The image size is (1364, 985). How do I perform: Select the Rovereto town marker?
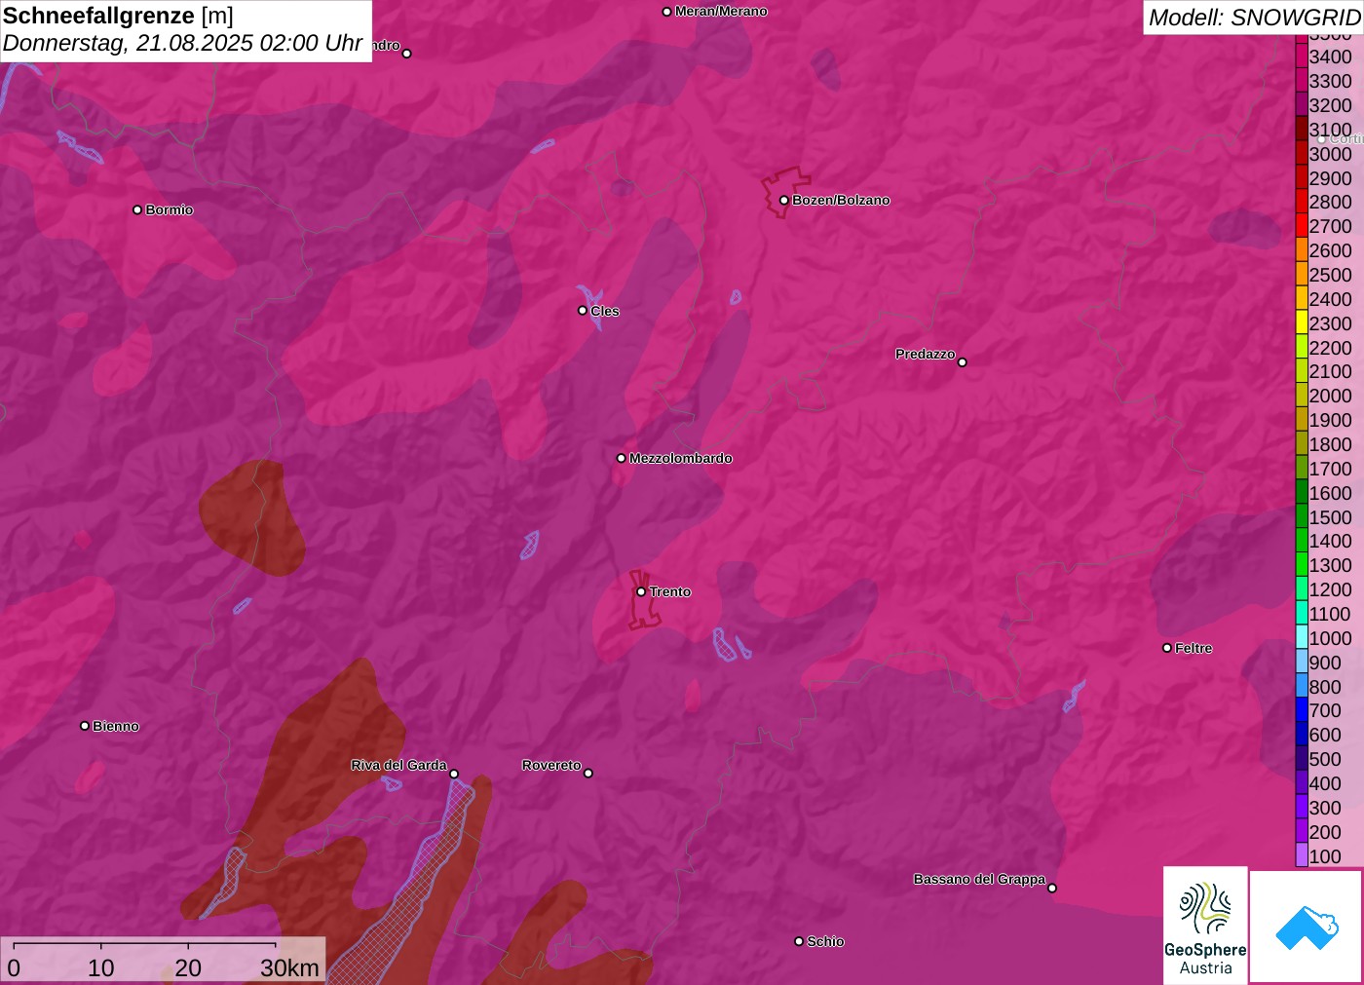(588, 774)
